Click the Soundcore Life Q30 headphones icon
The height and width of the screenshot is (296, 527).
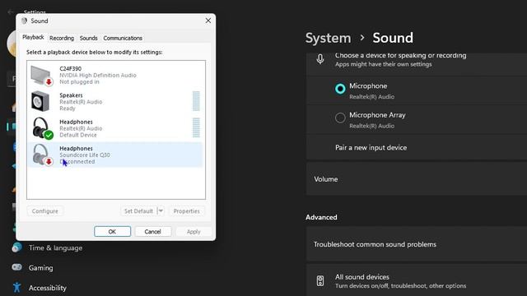(x=42, y=155)
